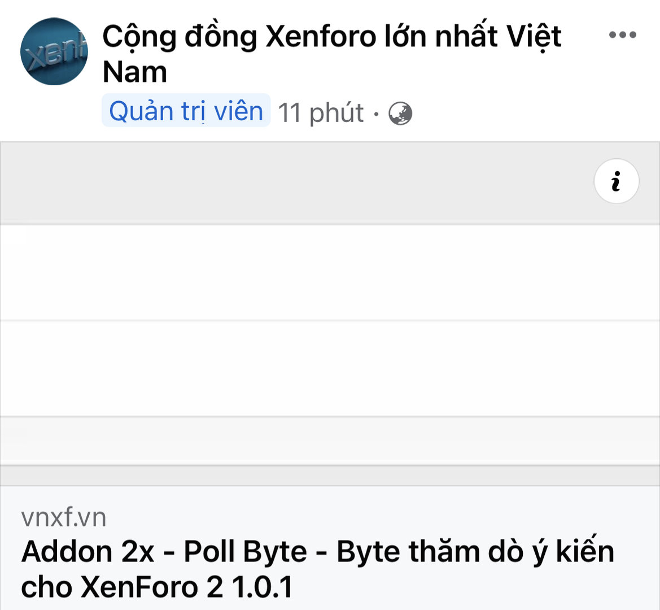Open the post options three-dot menu
This screenshot has width=660, height=610.
coord(623,35)
